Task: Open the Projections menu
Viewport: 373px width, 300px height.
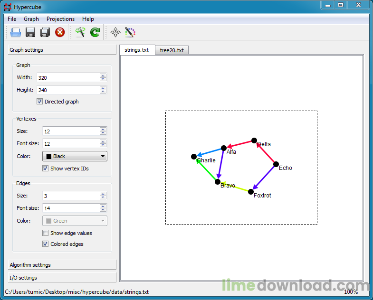Action: tap(60, 19)
